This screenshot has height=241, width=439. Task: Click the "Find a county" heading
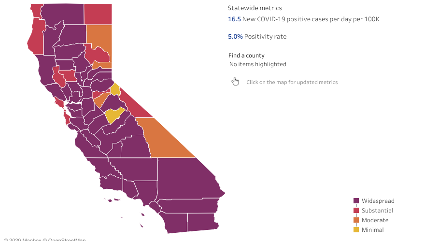pos(246,56)
